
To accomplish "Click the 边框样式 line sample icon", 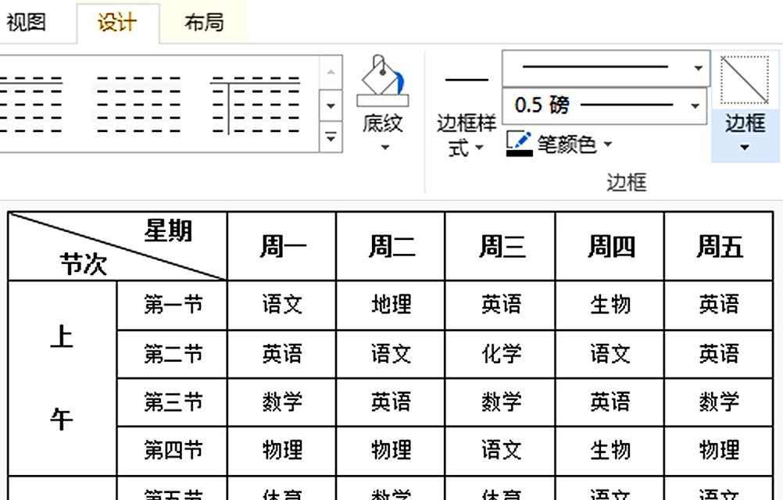I will [467, 80].
